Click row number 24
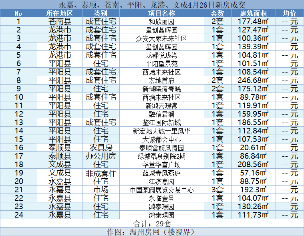 tap(19, 215)
